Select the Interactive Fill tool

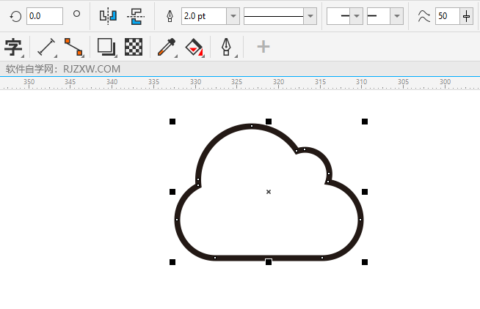pyautogui.click(x=194, y=47)
